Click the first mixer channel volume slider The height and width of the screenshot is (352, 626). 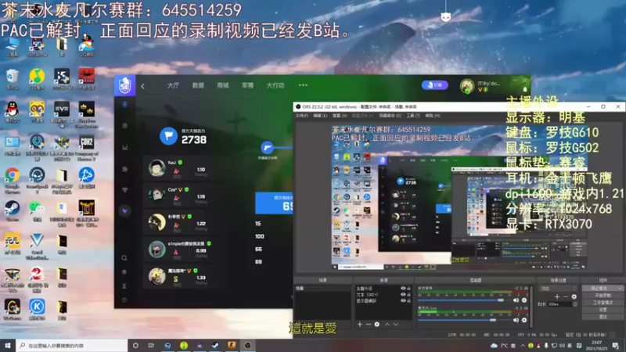tap(464, 300)
